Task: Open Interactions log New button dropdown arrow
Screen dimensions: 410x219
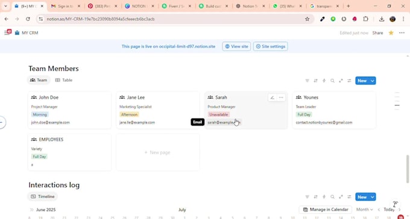Action: (x=372, y=197)
